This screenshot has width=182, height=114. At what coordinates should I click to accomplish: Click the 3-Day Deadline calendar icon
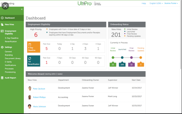tap(30, 45)
